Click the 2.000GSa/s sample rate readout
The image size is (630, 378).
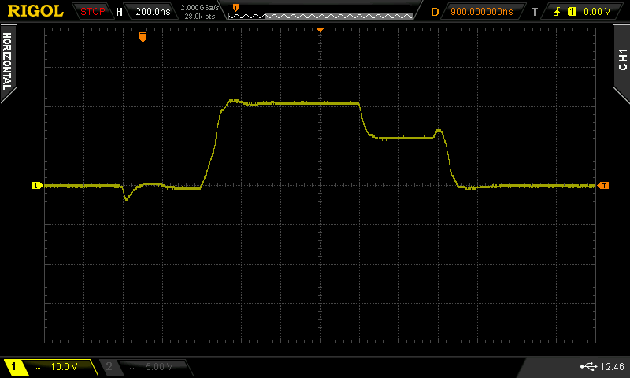pyautogui.click(x=200, y=8)
